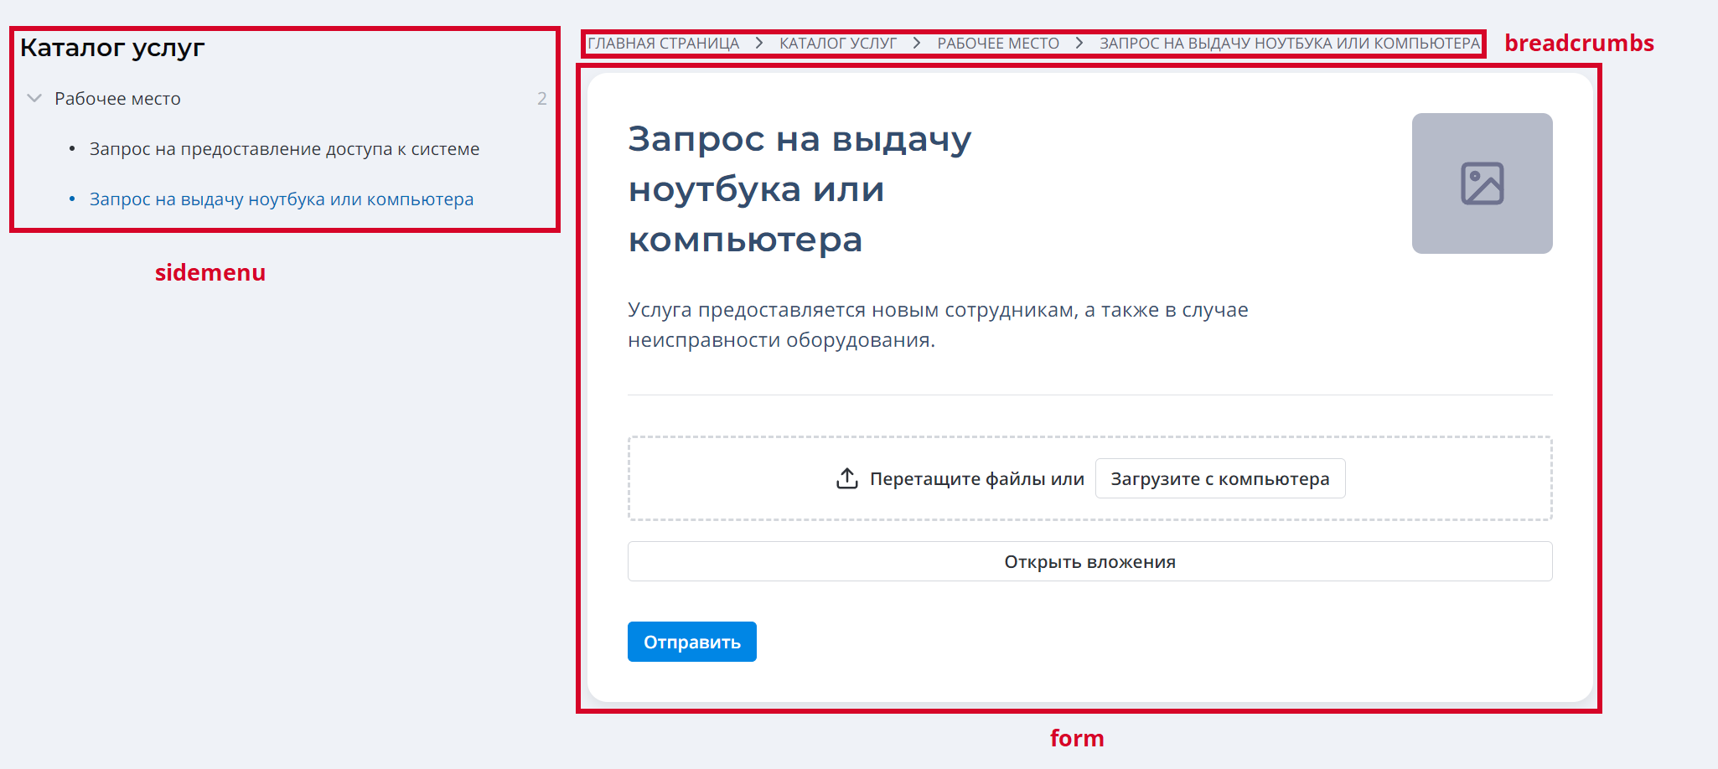1718x769 pixels.
Task: Submit the form with Отправить
Action: click(691, 642)
